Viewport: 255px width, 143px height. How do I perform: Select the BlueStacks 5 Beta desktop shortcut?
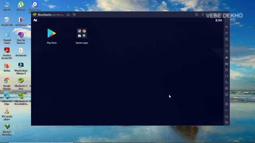click(x=21, y=84)
